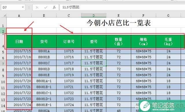Click the 订单号 header cell

click(69, 42)
